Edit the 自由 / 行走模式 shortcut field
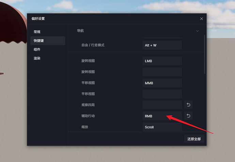 click(x=162, y=45)
